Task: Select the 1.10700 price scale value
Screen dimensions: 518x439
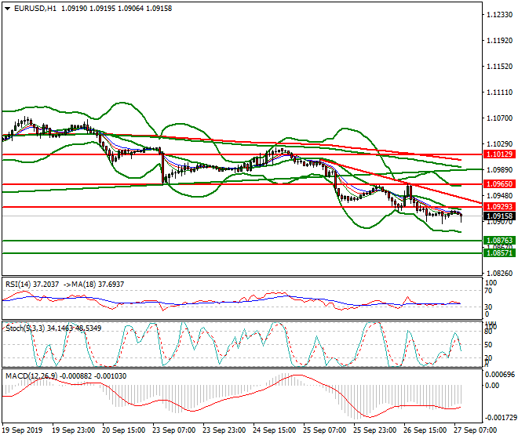Action: [500, 118]
